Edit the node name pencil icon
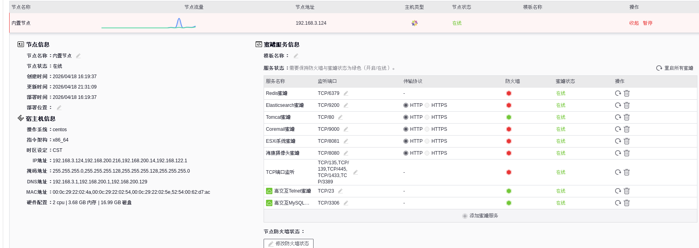The width and height of the screenshot is (699, 248). click(78, 56)
